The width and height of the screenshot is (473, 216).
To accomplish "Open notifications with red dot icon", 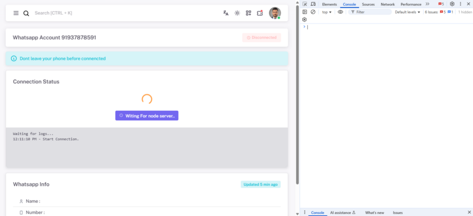I will point(260,13).
